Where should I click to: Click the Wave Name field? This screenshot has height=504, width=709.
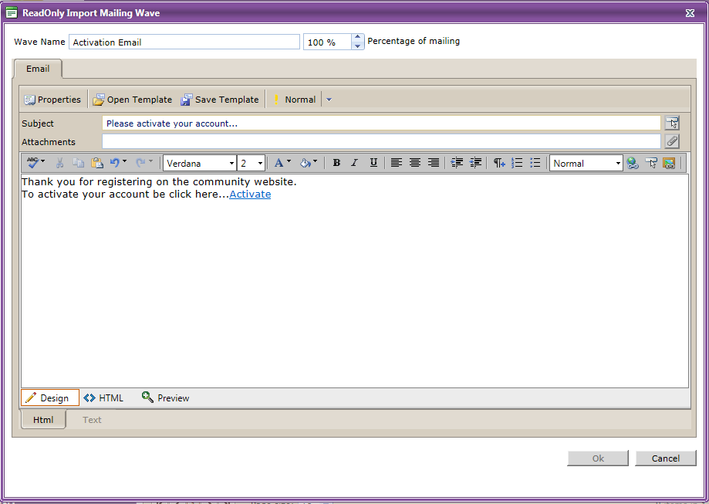click(184, 42)
